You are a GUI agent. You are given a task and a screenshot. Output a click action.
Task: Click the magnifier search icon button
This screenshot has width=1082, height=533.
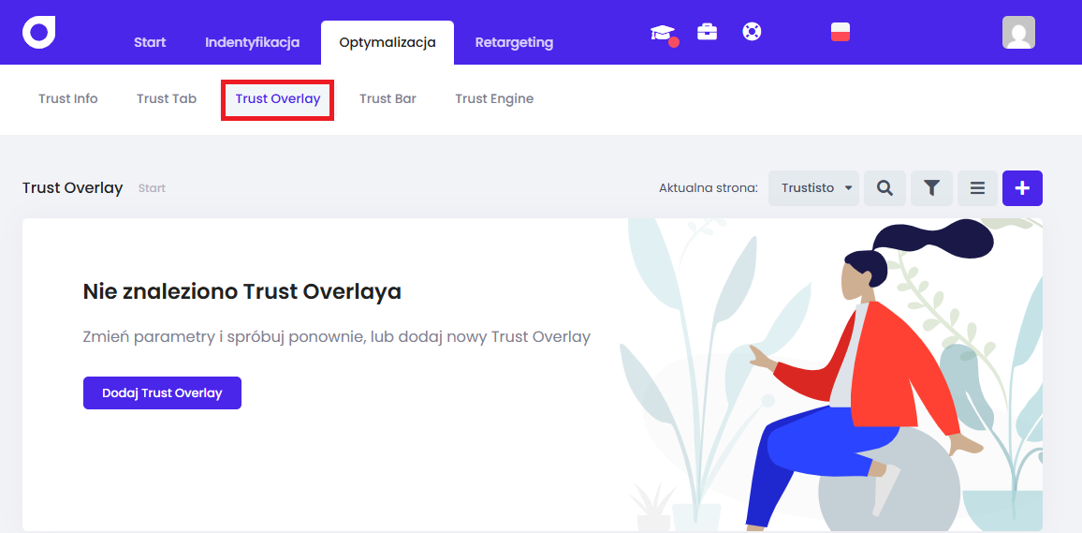885,187
